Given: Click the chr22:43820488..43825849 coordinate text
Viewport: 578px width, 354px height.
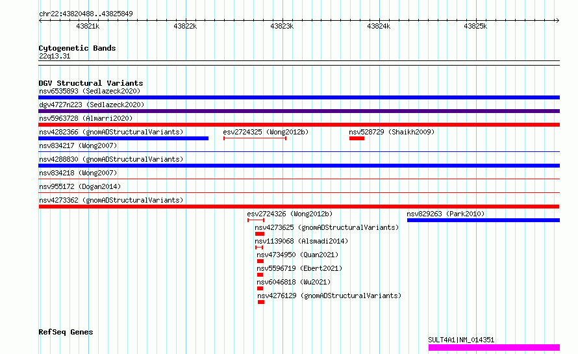Looking at the screenshot, I should point(86,14).
